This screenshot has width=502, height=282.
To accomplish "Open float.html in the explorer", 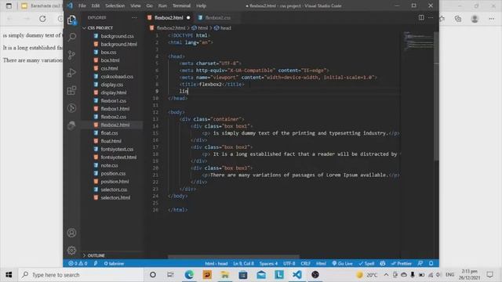I will pyautogui.click(x=111, y=141).
